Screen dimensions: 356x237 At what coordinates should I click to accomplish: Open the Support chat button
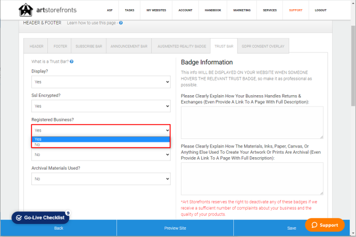coord(325,225)
